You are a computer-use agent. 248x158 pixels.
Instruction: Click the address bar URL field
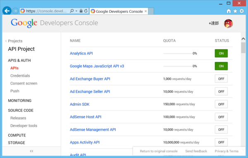point(46,11)
